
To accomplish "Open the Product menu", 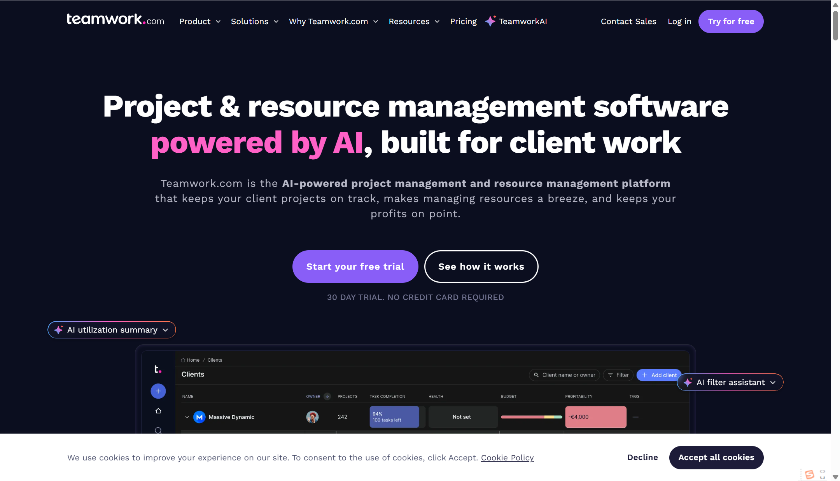I will pyautogui.click(x=199, y=21).
